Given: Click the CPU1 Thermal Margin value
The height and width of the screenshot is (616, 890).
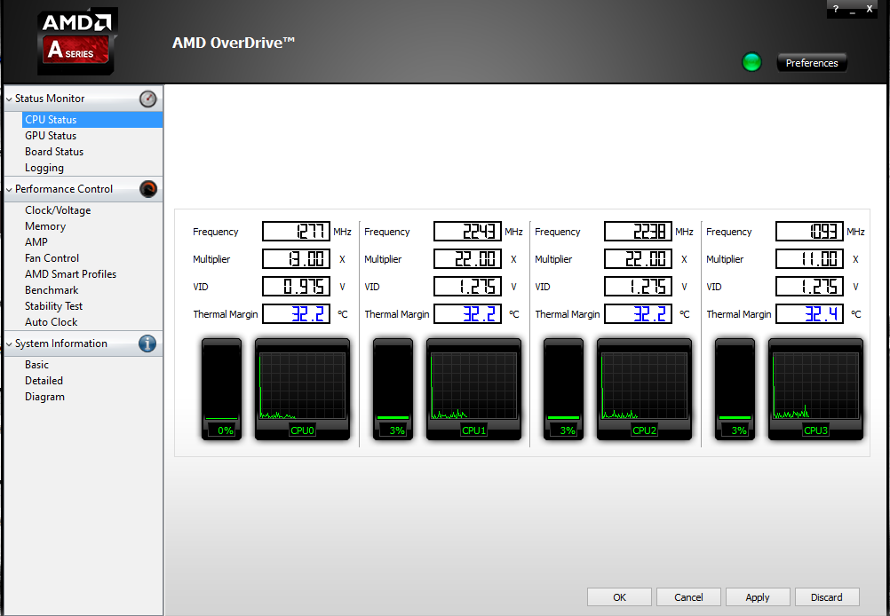Looking at the screenshot, I should click(x=468, y=313).
